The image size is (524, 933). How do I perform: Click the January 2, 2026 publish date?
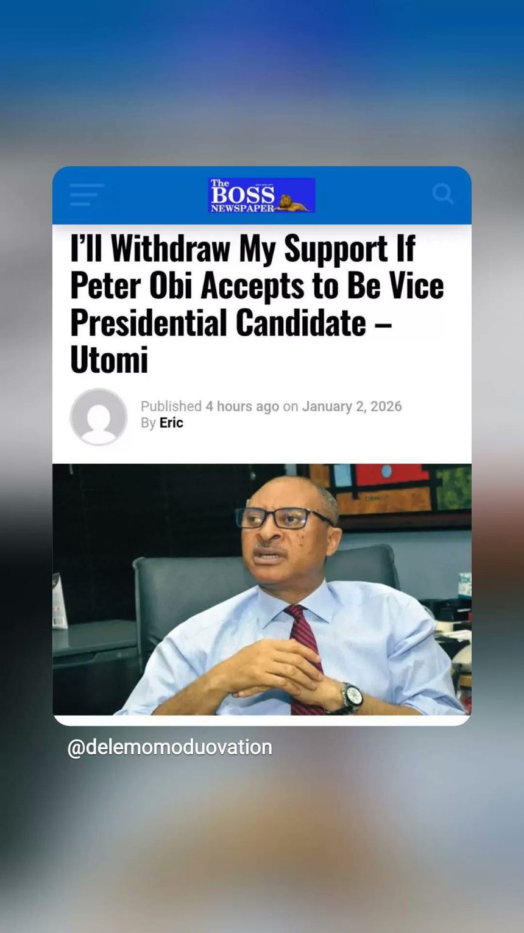click(x=352, y=406)
